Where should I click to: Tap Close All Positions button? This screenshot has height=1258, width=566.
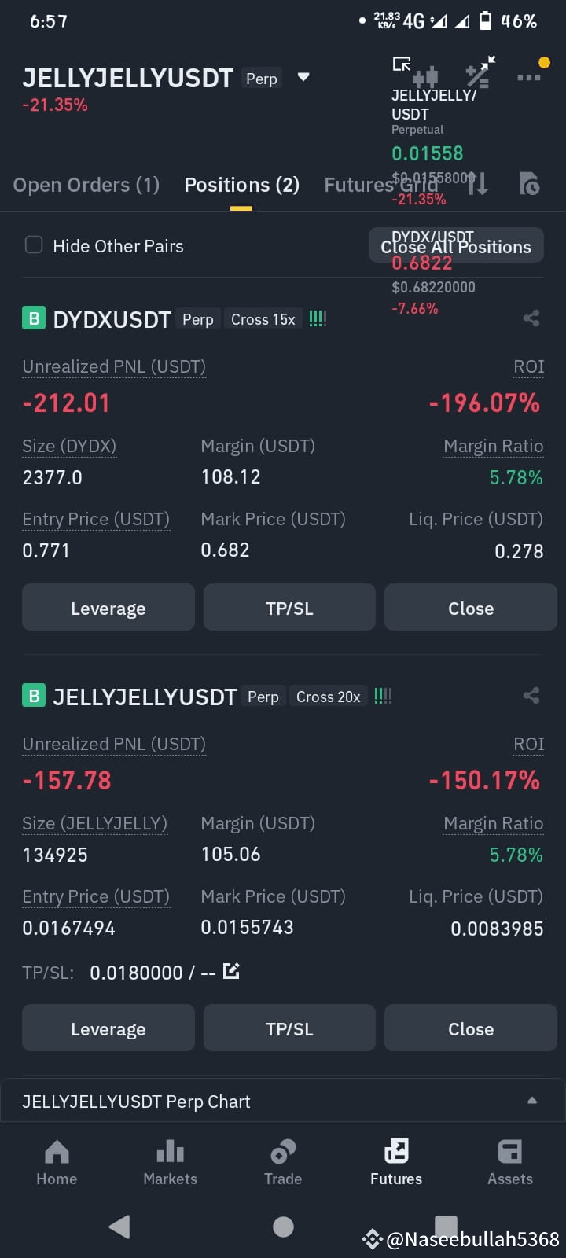pyautogui.click(x=456, y=246)
